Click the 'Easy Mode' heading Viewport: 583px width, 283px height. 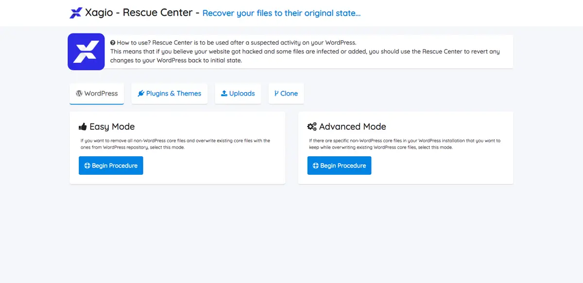coord(112,127)
